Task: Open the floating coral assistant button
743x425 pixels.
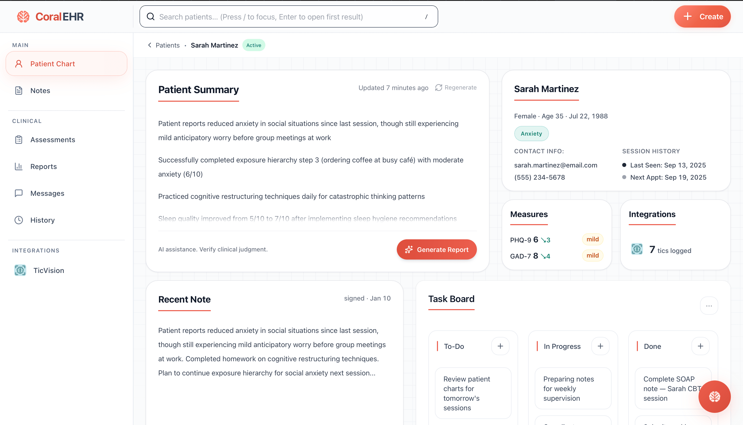Action: [x=714, y=396]
